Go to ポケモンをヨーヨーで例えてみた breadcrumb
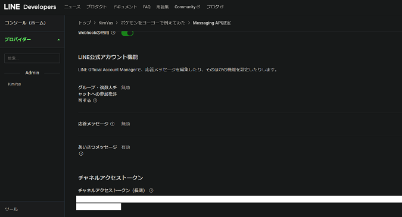 (153, 23)
